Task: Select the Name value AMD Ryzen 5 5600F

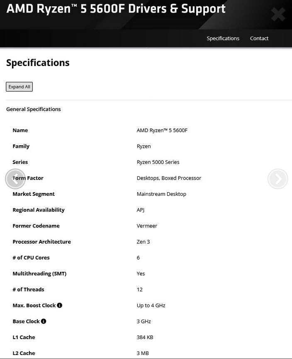Action: 162,130
